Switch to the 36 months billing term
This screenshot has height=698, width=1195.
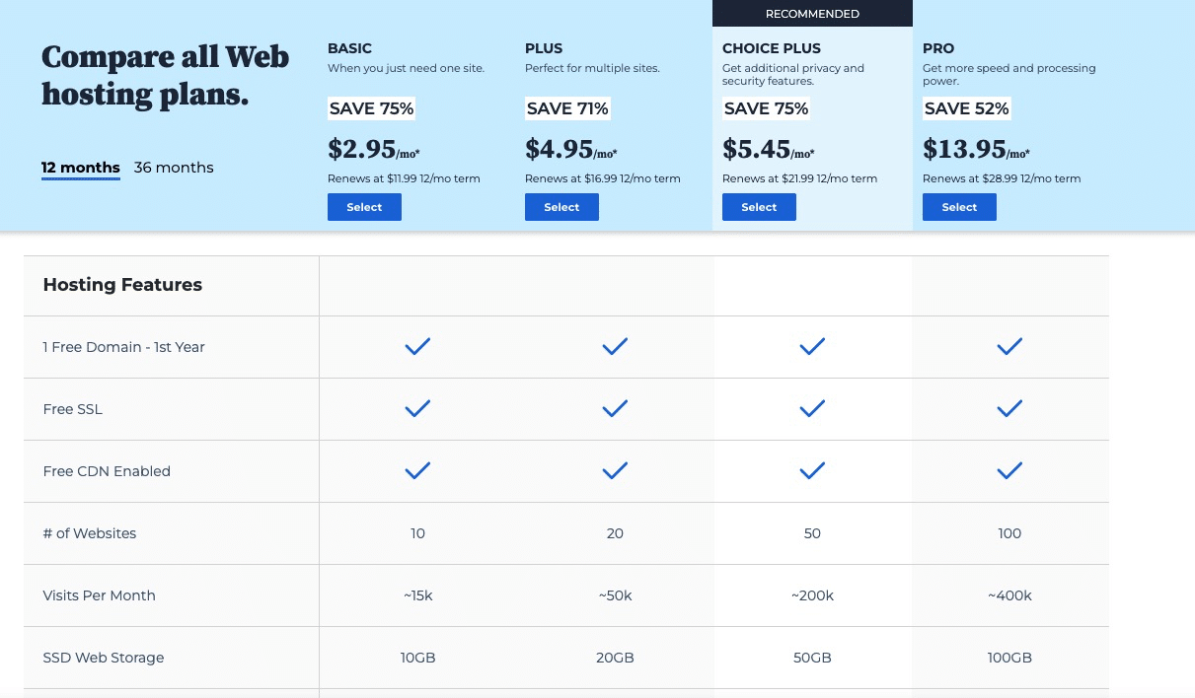174,168
